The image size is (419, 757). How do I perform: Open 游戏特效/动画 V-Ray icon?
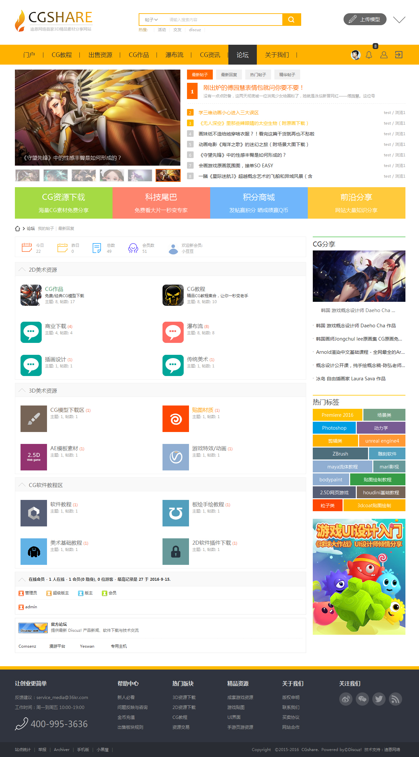[176, 457]
